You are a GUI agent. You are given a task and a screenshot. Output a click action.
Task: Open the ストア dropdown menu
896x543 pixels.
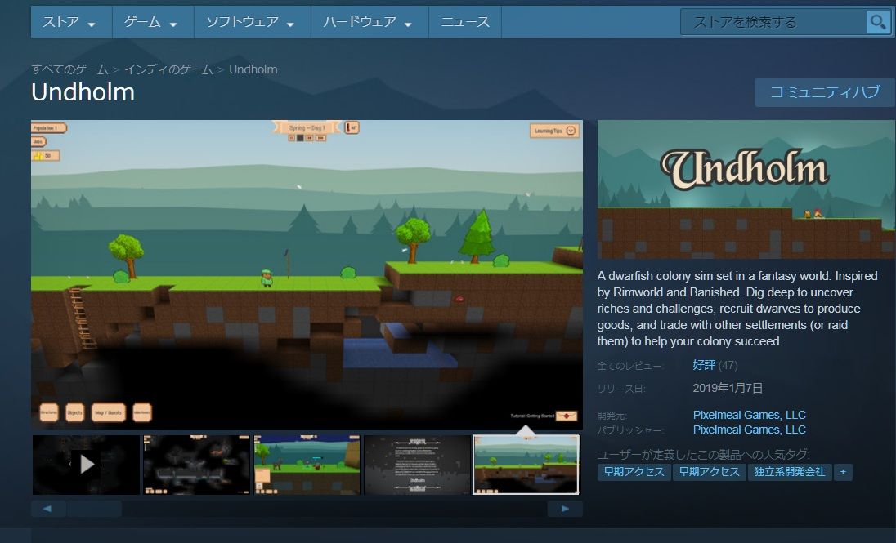[x=71, y=22]
